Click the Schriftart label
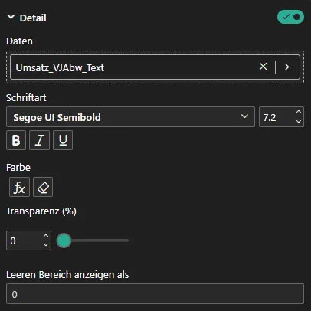The height and width of the screenshot is (311, 311). (x=26, y=98)
